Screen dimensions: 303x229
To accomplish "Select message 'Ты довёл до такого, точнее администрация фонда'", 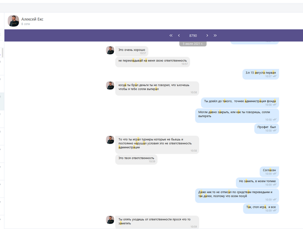I will click(x=240, y=103).
